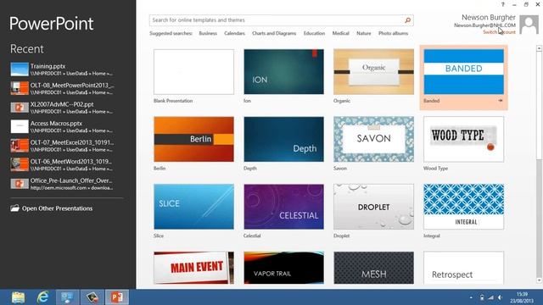Choose the Main Event template thumbnail

click(193, 268)
